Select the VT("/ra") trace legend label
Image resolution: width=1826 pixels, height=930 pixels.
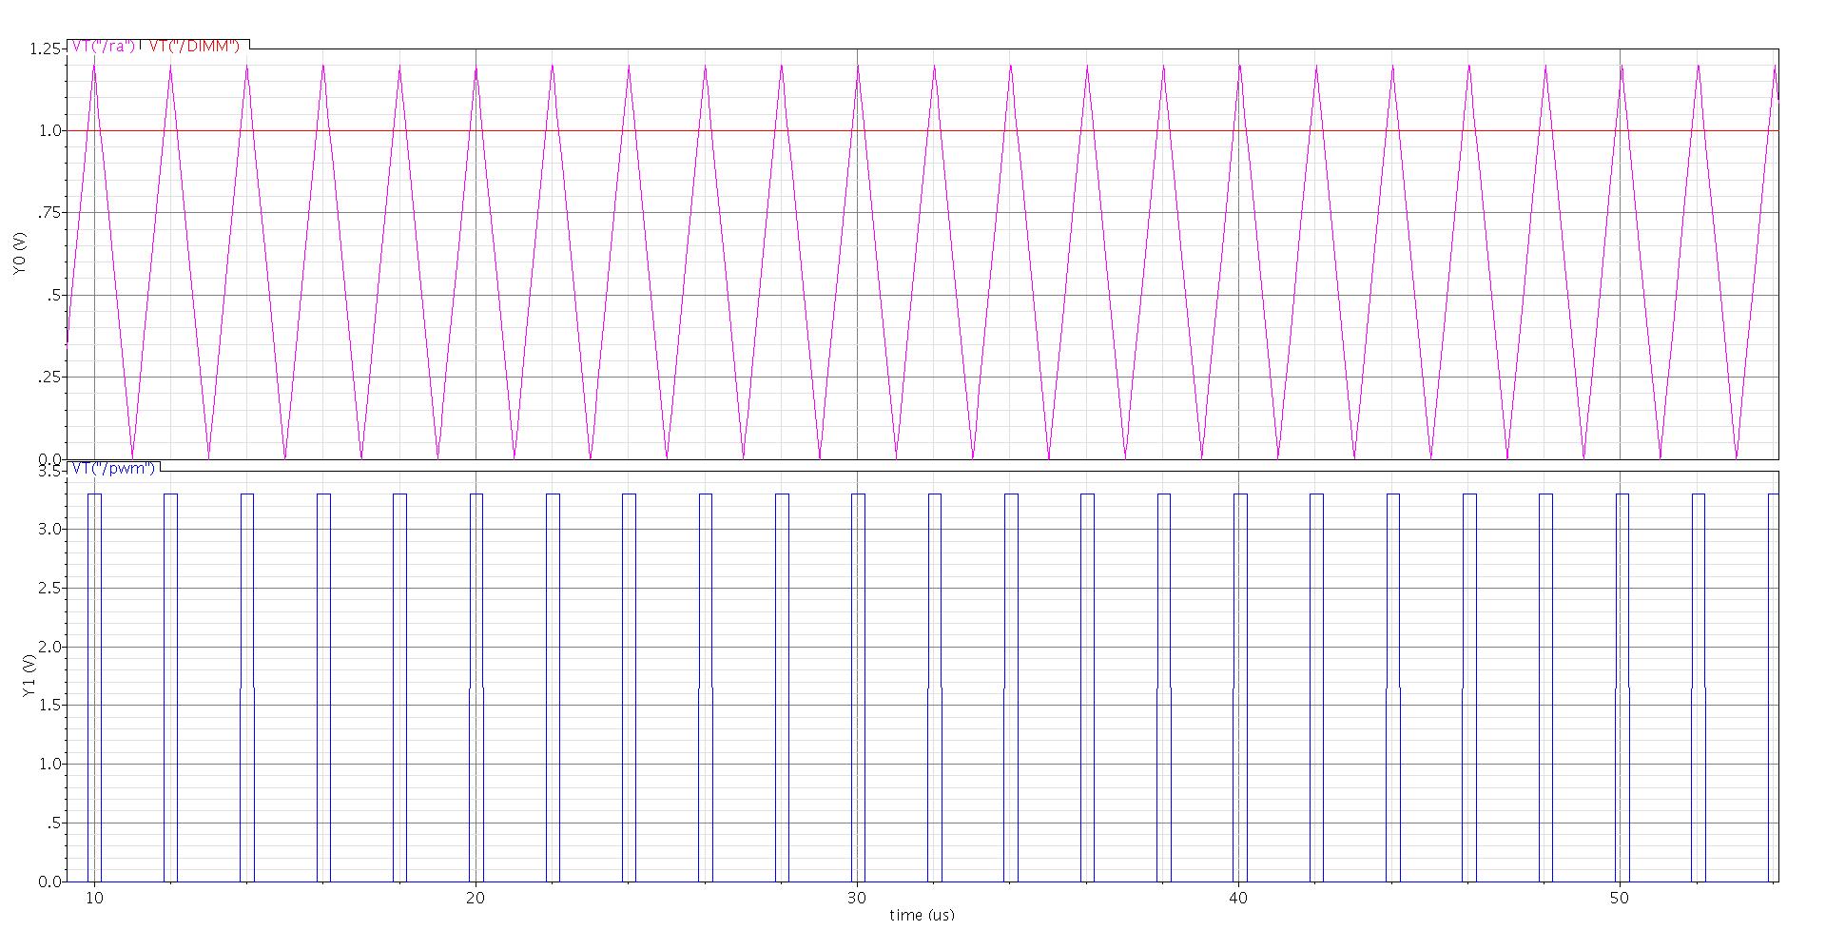tap(104, 47)
